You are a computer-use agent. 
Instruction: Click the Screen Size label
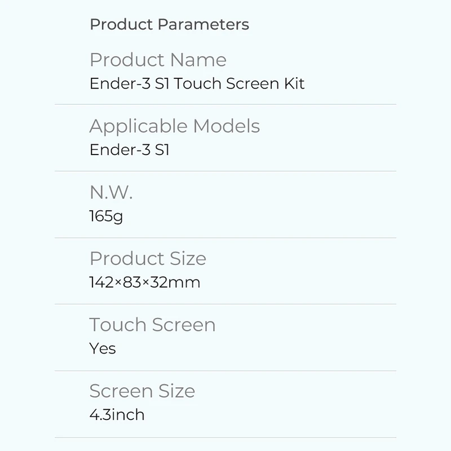[142, 391]
